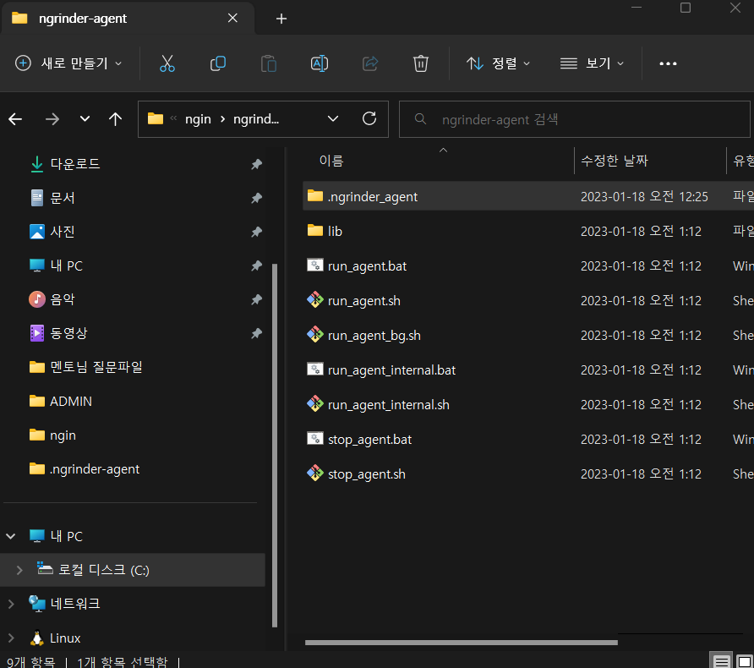Collapse the 내 PC tree node

click(x=11, y=536)
